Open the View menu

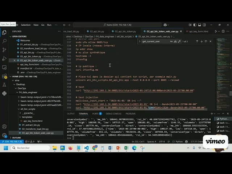(36, 25)
